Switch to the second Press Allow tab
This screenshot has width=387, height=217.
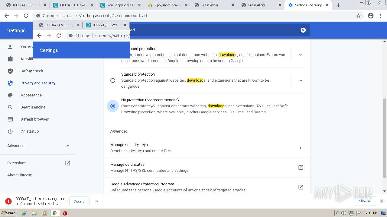261,5
